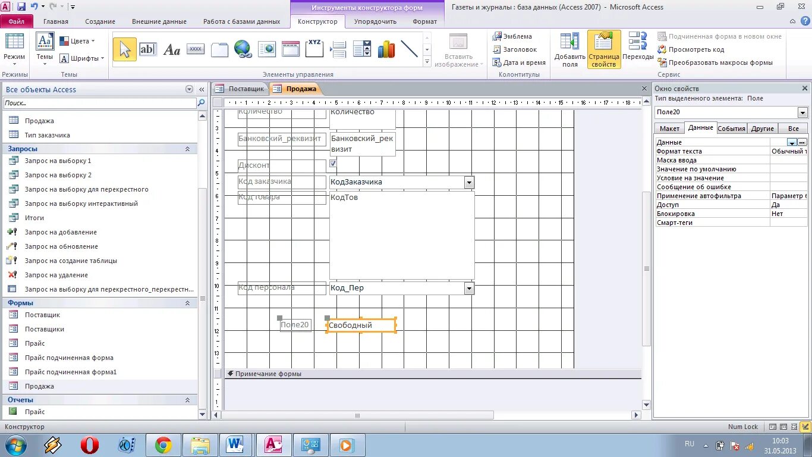This screenshot has width=812, height=457.
Task: Open КодЗаказчика combo box arrow
Action: point(469,182)
